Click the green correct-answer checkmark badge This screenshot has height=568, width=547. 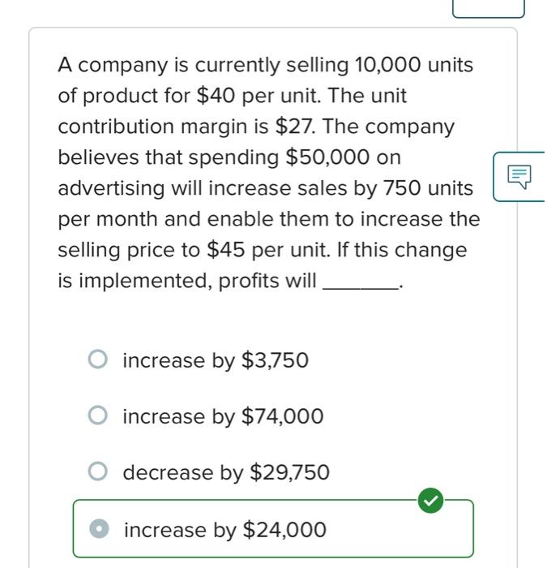[x=430, y=501]
